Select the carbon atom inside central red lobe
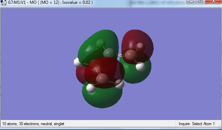222x130 pixels. [102, 79]
